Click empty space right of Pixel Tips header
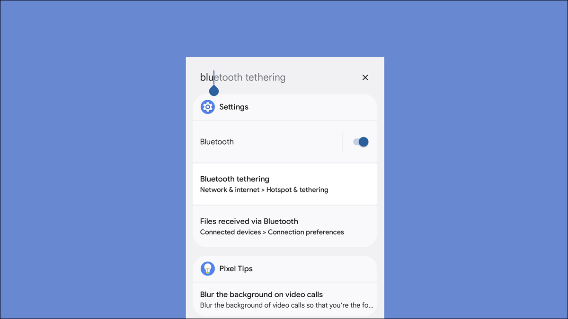 (x=322, y=268)
